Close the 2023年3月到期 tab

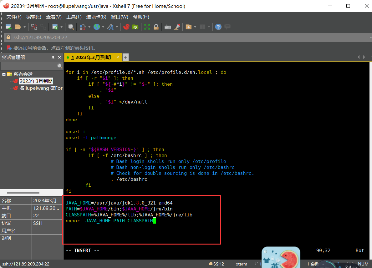(x=118, y=57)
